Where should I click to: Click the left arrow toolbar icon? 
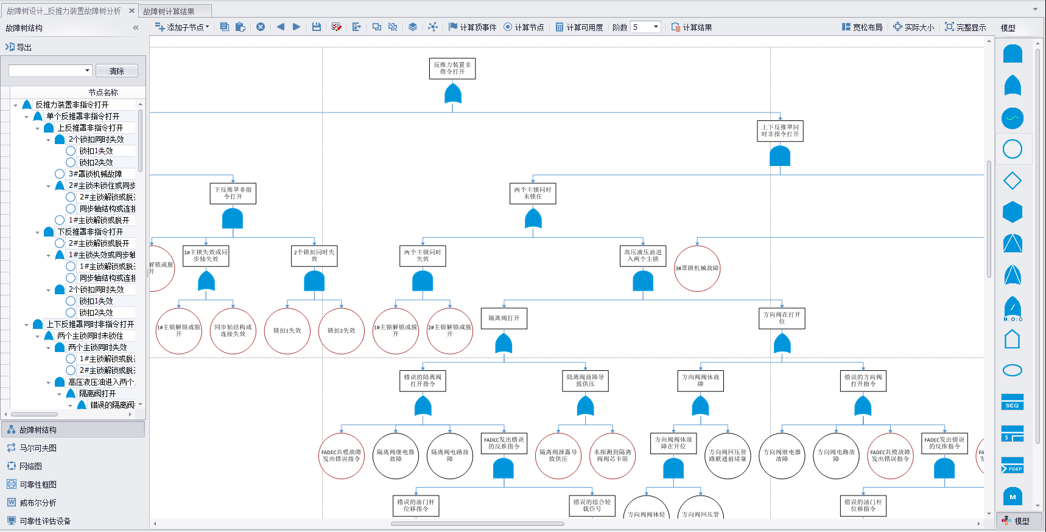coord(281,27)
